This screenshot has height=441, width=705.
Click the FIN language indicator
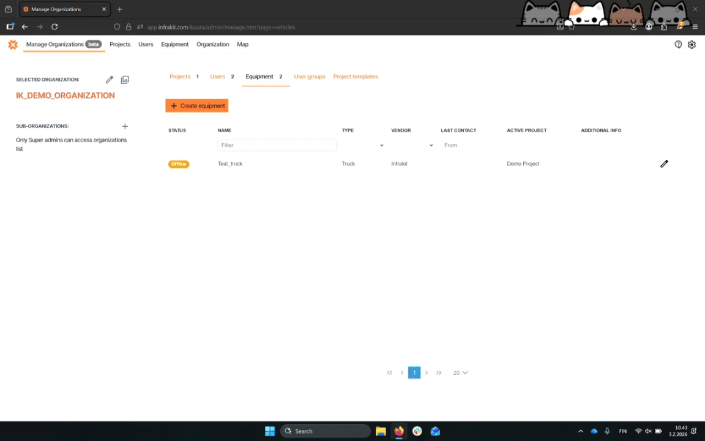pyautogui.click(x=623, y=431)
